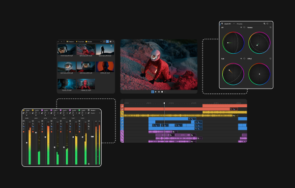Select the orange circle portrait clip thumbnail
Screen dimensions: 295x188
coord(105,66)
